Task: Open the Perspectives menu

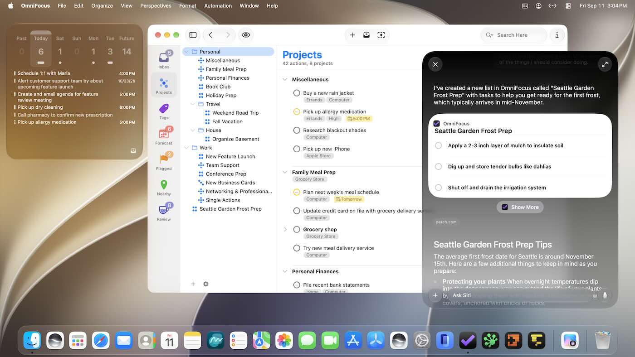Action: tap(156, 6)
